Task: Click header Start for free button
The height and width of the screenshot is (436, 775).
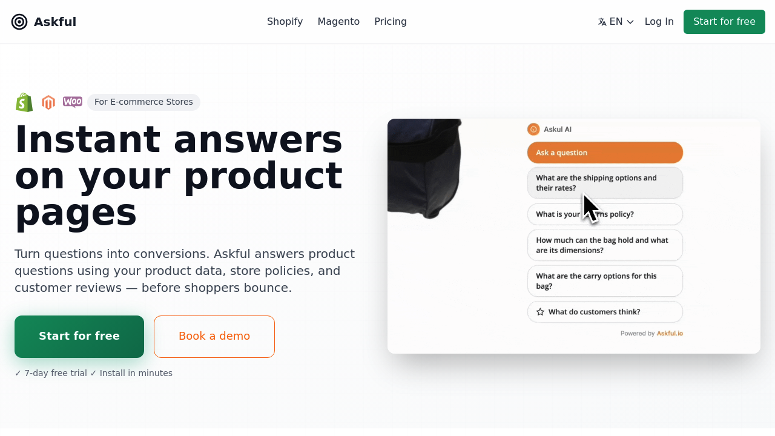Action: click(724, 22)
